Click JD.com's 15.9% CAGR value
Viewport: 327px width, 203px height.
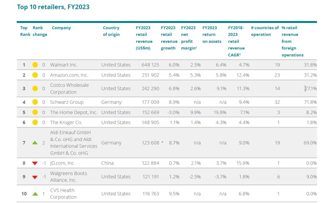[243, 163]
